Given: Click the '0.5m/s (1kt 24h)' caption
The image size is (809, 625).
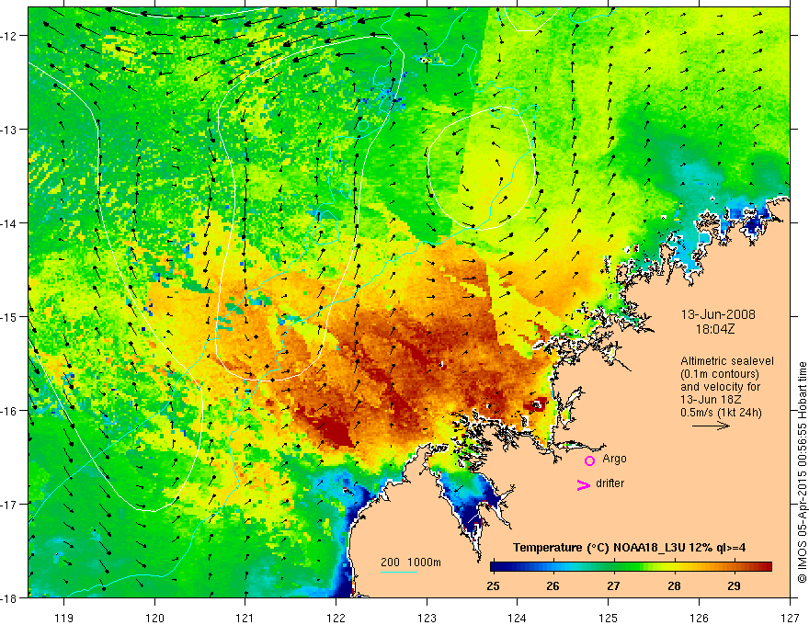Looking at the screenshot, I should click(x=722, y=413).
